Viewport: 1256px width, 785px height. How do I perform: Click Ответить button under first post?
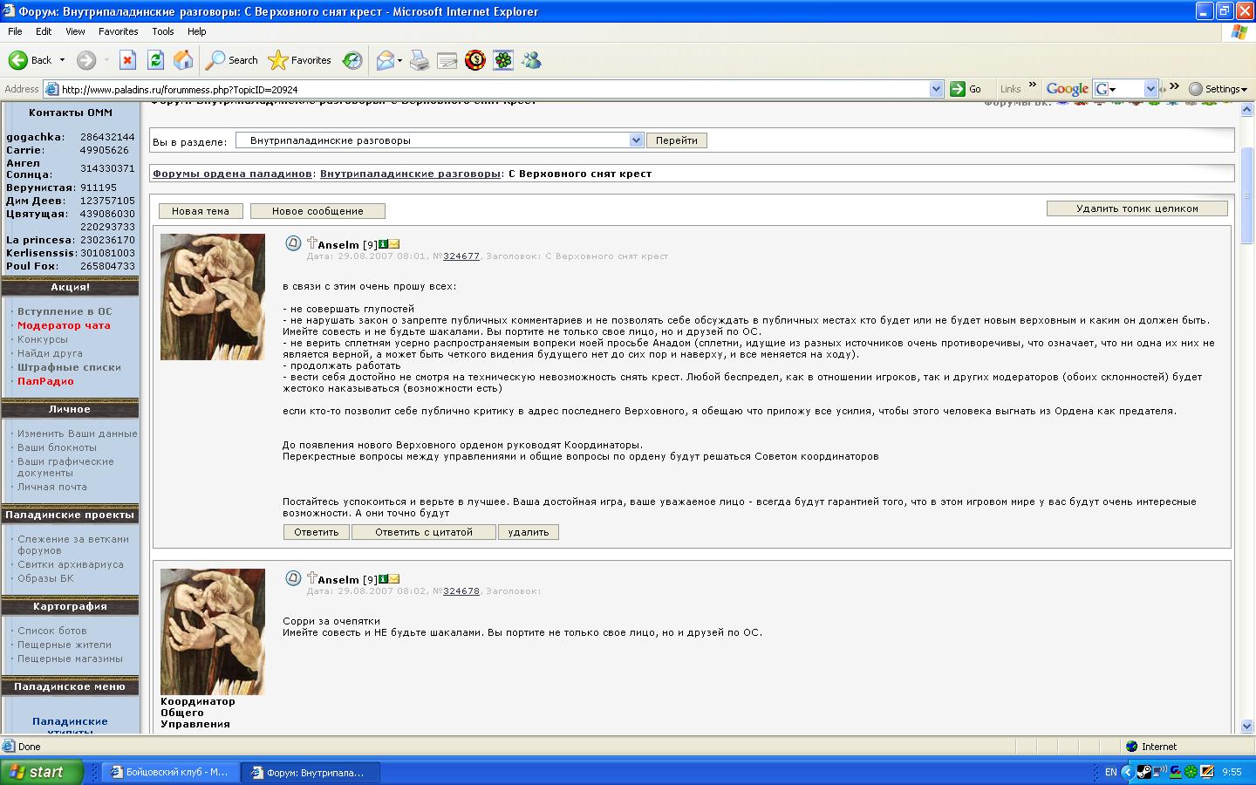[317, 532]
